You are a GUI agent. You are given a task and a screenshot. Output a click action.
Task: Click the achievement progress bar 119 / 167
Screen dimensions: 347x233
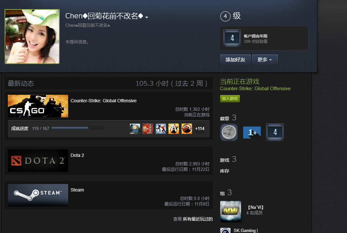tap(78, 128)
